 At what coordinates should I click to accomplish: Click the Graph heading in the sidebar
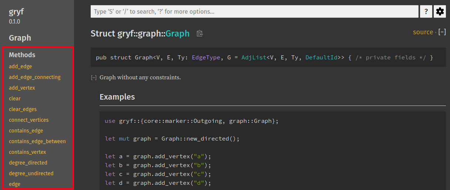coord(20,38)
